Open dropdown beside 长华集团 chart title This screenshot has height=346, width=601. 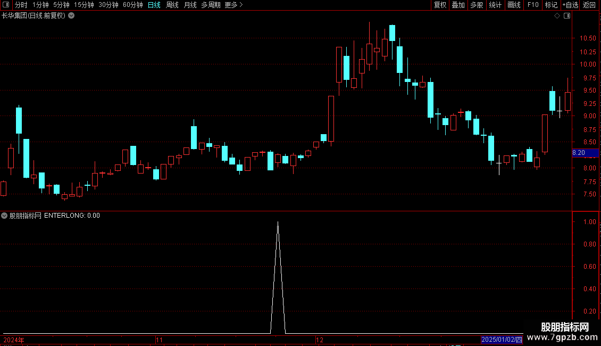click(x=71, y=16)
